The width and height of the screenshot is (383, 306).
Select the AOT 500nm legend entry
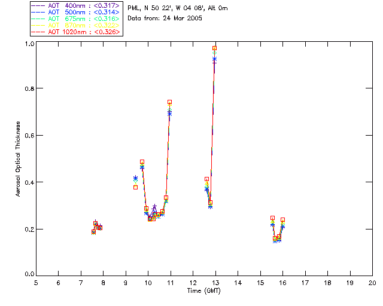[x=76, y=12]
